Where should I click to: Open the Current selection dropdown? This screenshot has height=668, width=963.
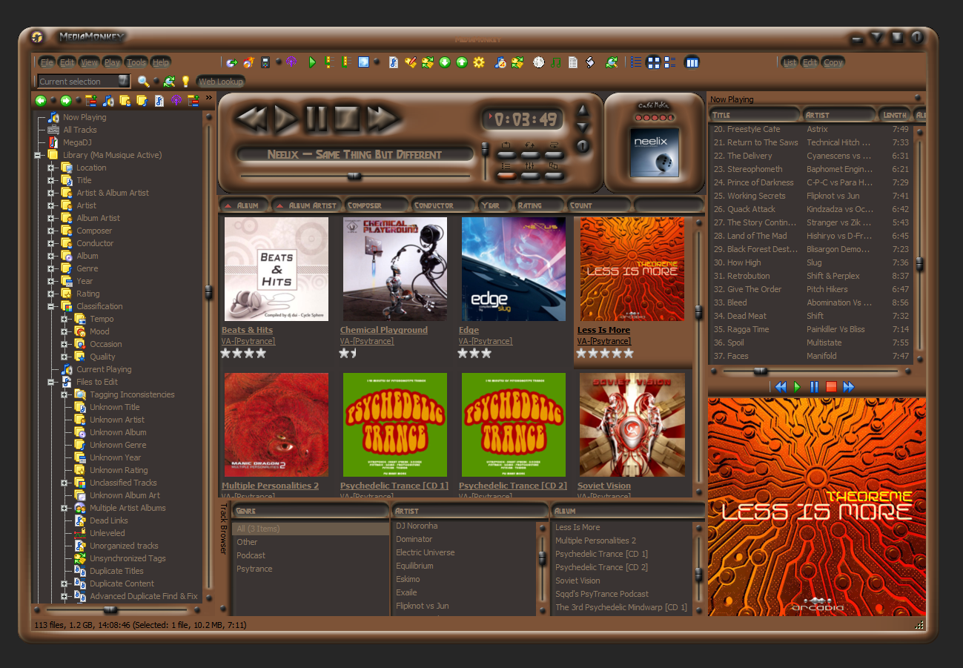coord(123,82)
